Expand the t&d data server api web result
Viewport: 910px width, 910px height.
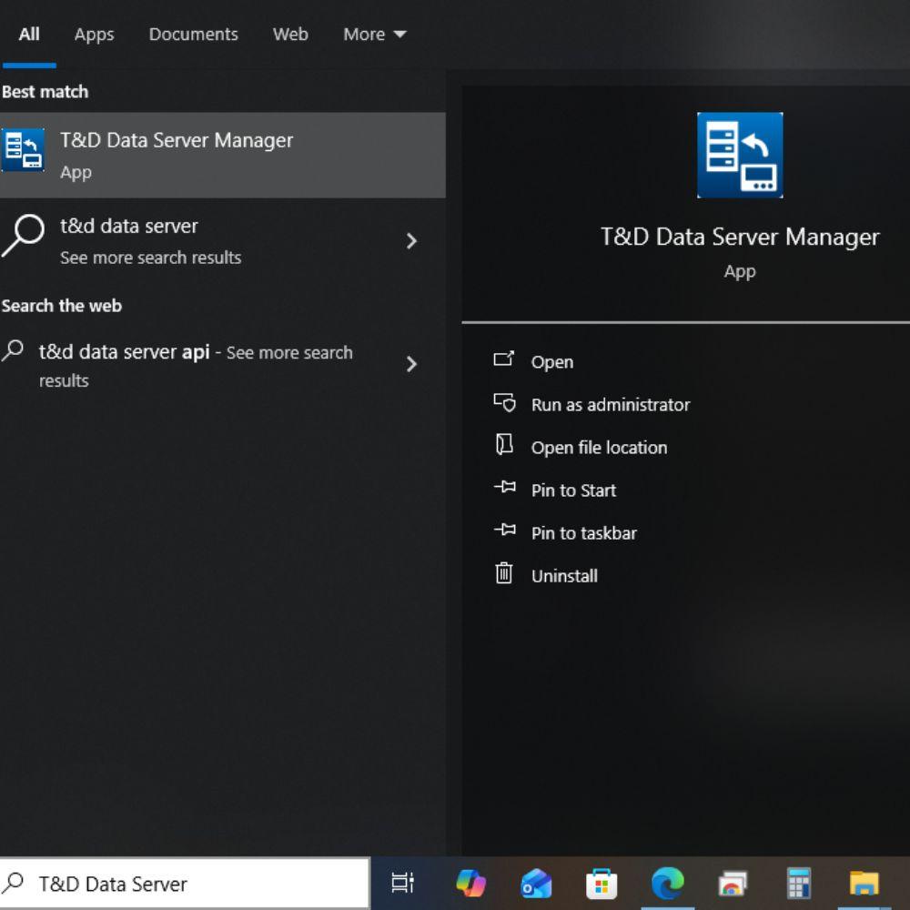click(x=412, y=365)
